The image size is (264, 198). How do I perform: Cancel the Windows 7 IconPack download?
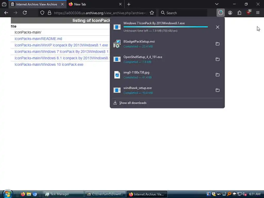[x=218, y=27]
